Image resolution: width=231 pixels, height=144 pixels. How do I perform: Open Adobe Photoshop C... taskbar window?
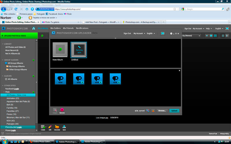(x=92, y=142)
